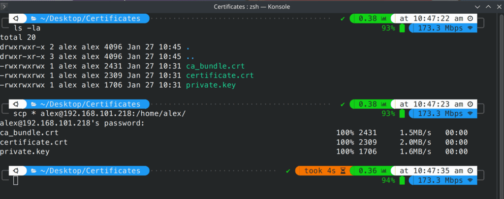Click the folder icon in the last prompt
Image resolution: width=504 pixels, height=199 pixels.
coord(34,171)
